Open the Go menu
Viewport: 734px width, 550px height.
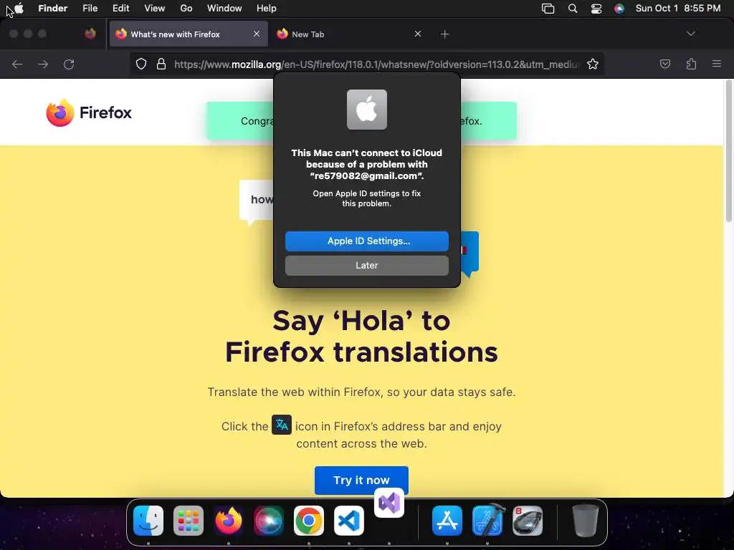[x=186, y=8]
